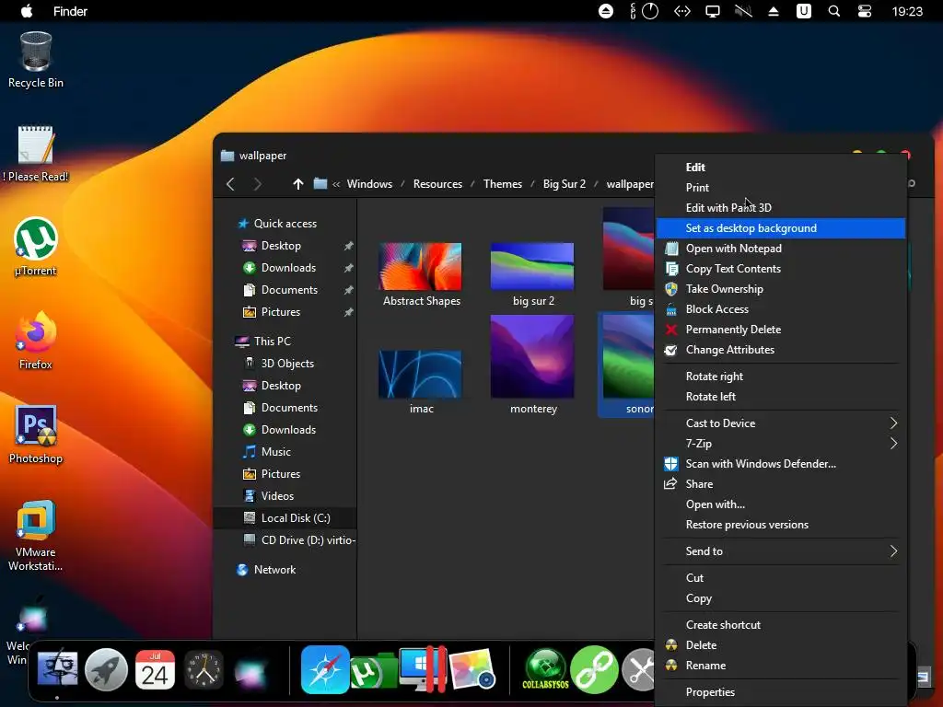Select Set as desktop background

coord(781,228)
